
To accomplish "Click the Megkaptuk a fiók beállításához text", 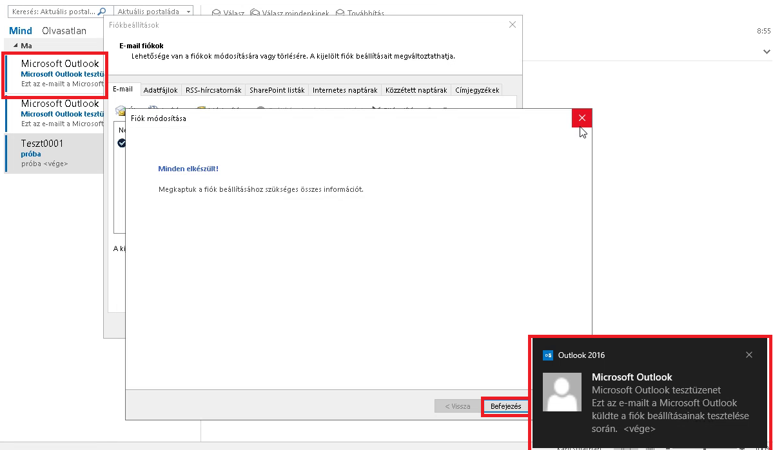I will pos(261,189).
